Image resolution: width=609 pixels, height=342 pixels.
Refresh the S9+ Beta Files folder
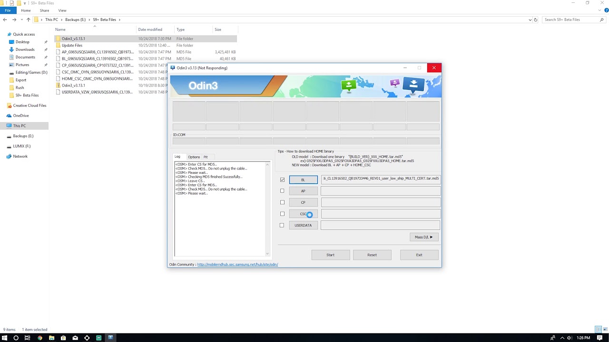(536, 20)
